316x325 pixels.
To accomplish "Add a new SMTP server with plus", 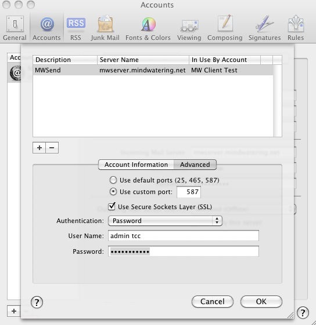I will pos(39,148).
